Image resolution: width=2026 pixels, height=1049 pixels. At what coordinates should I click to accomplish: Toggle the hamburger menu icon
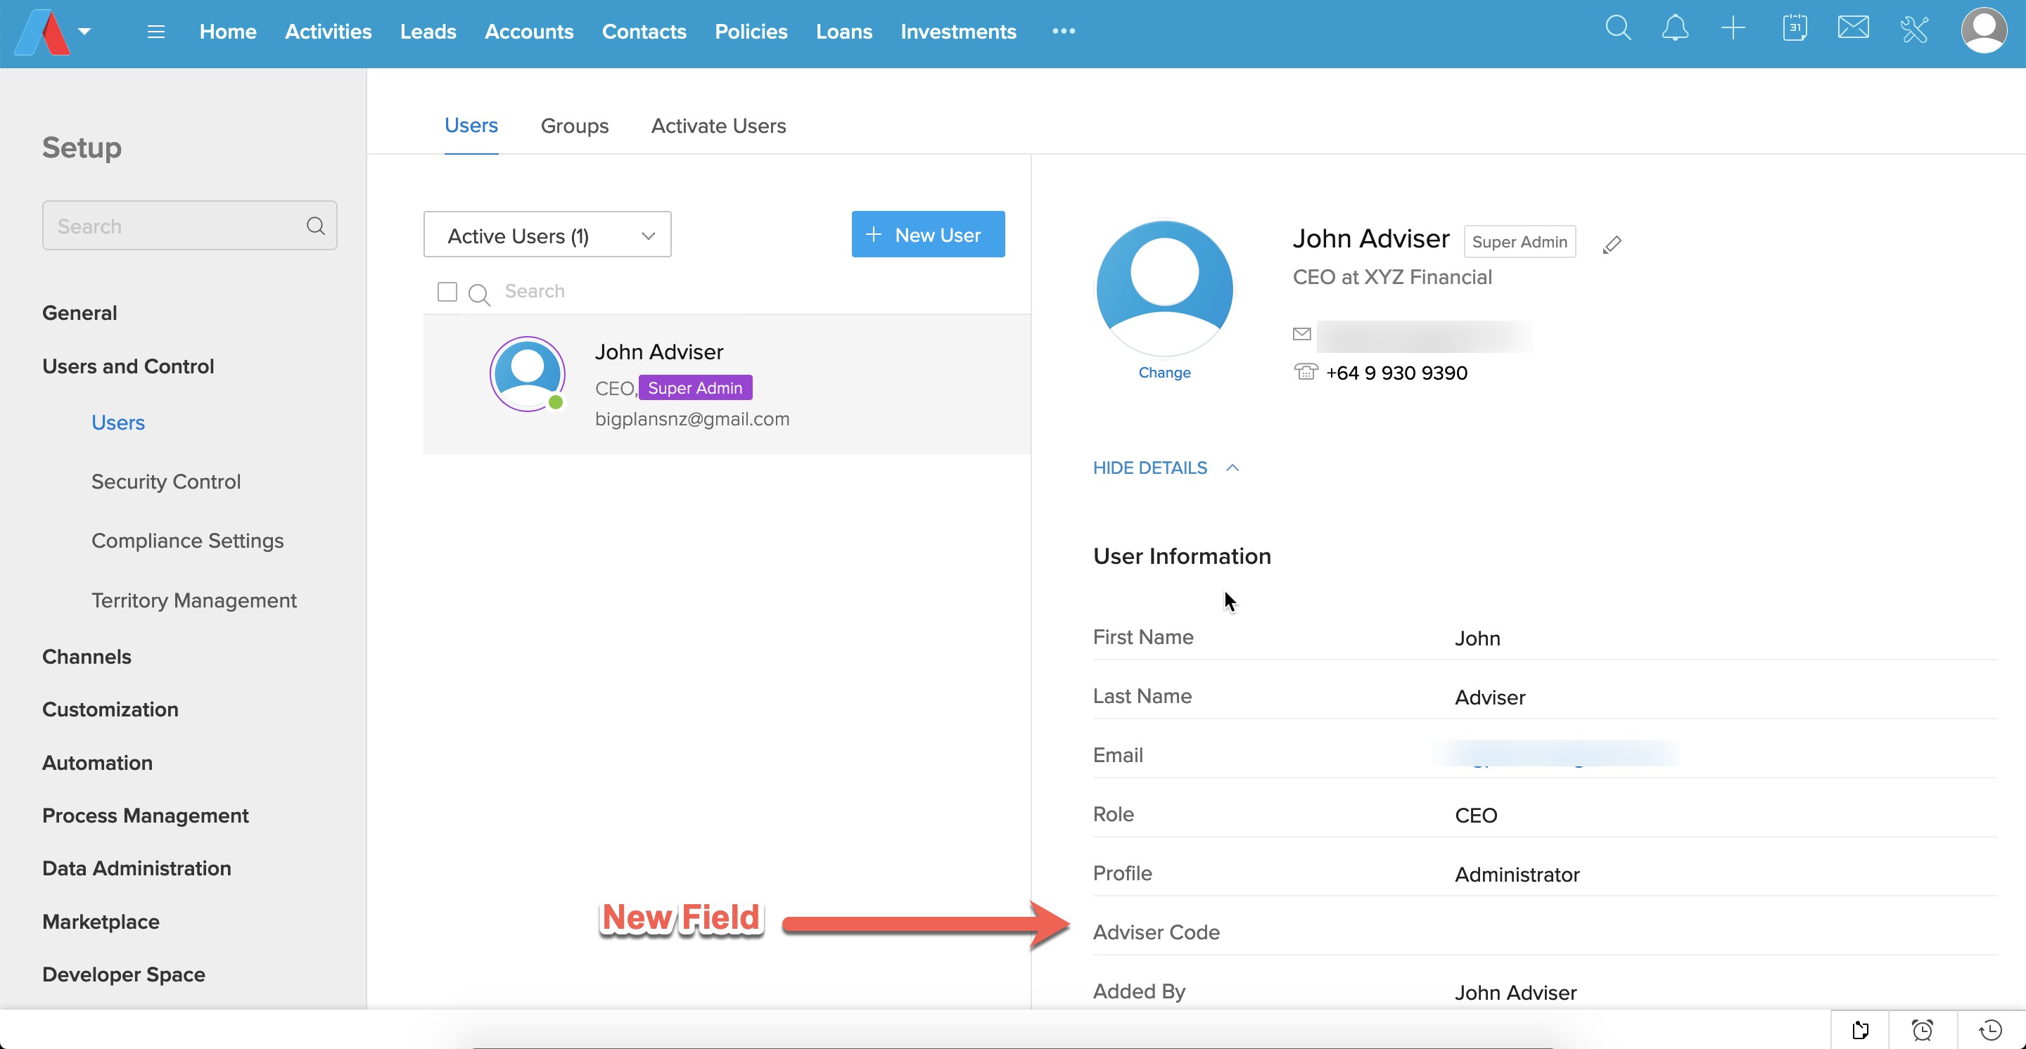pos(155,32)
